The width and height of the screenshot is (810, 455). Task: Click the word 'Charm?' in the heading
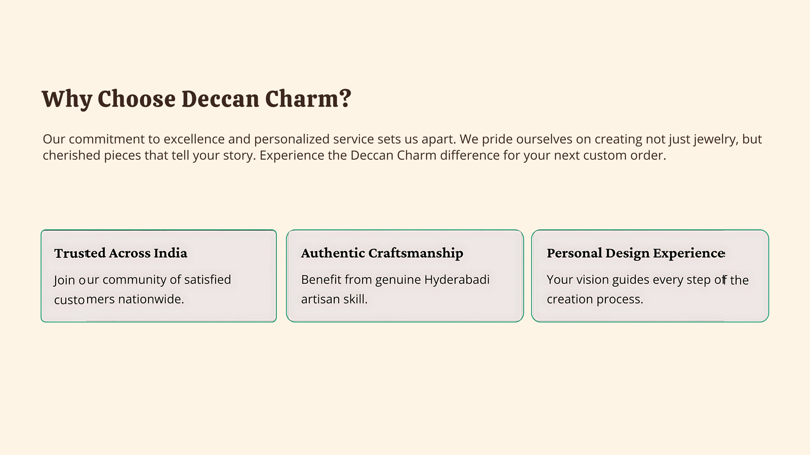tap(308, 99)
